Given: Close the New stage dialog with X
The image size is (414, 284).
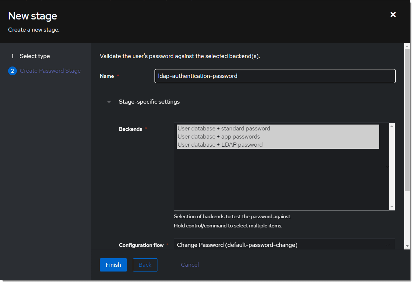Looking at the screenshot, I should (393, 15).
